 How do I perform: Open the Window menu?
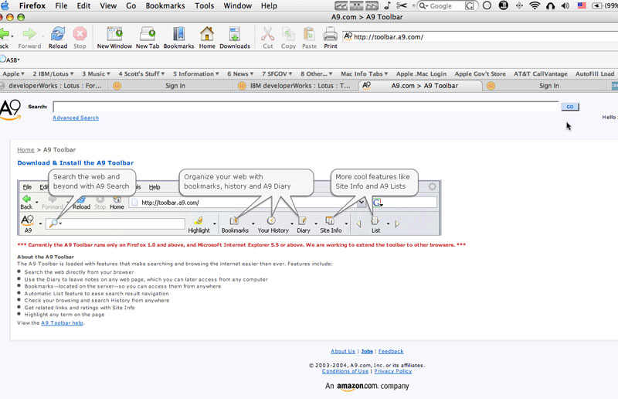pyautogui.click(x=238, y=5)
